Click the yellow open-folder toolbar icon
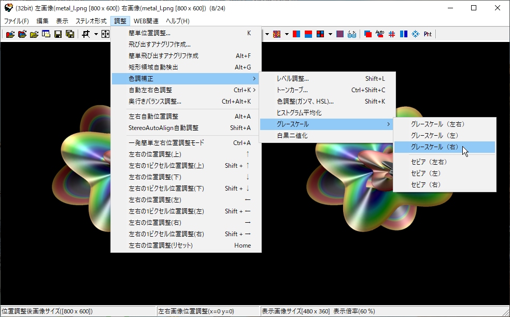510x317 pixels. pos(34,34)
